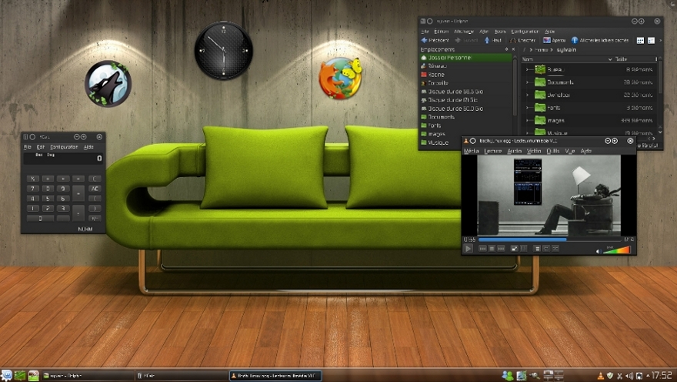
Task: Open the Édition menu in Dolphin
Action: (442, 31)
